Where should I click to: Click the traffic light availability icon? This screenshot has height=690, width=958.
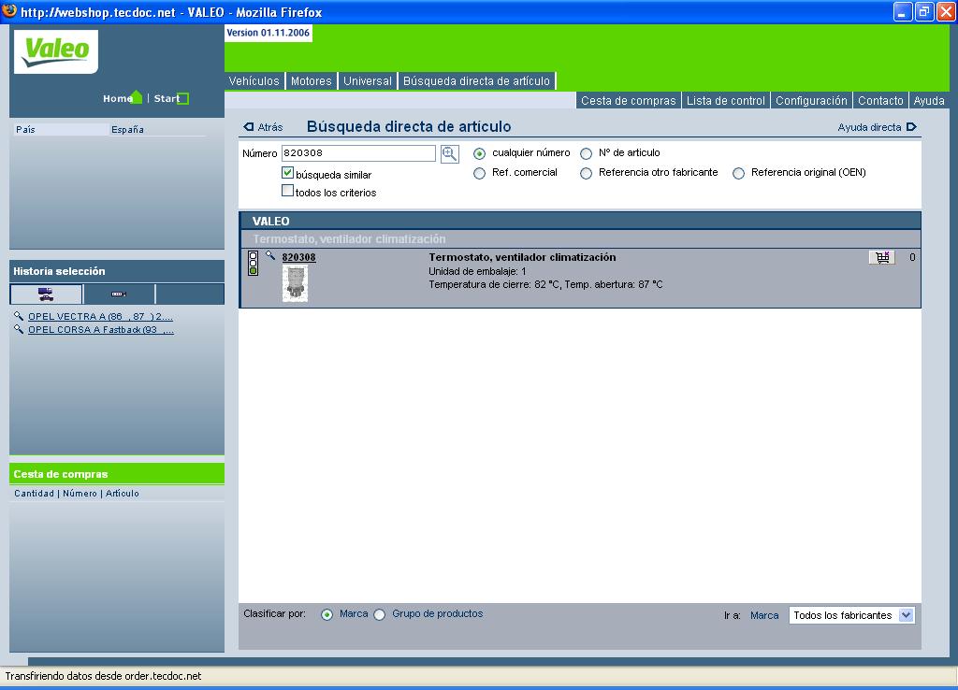click(253, 263)
